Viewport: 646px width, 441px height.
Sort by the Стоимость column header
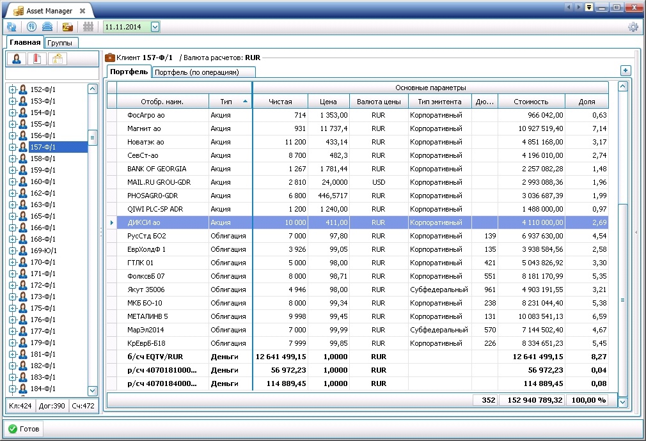click(531, 102)
